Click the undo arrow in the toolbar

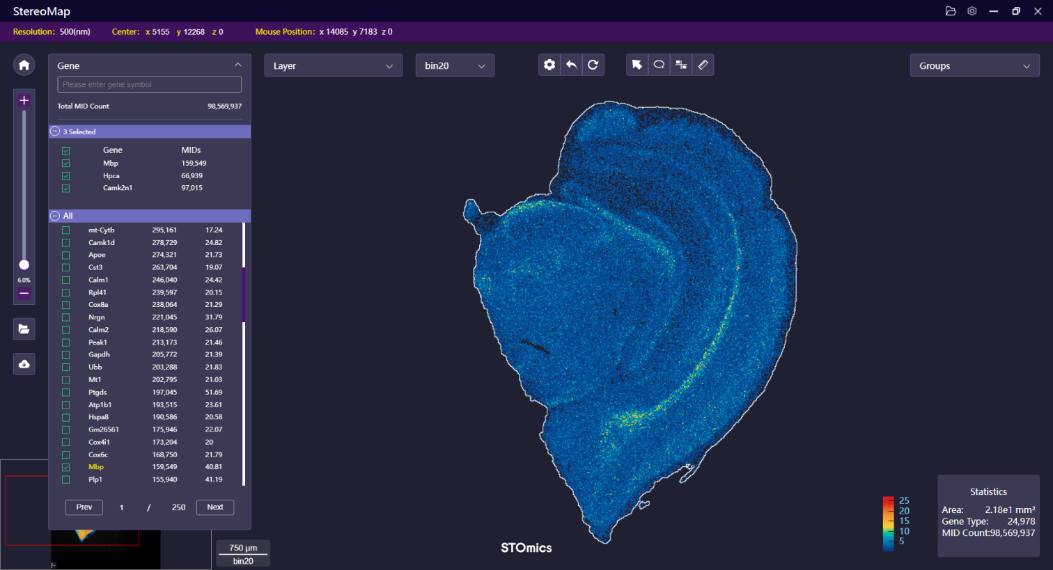(x=571, y=65)
